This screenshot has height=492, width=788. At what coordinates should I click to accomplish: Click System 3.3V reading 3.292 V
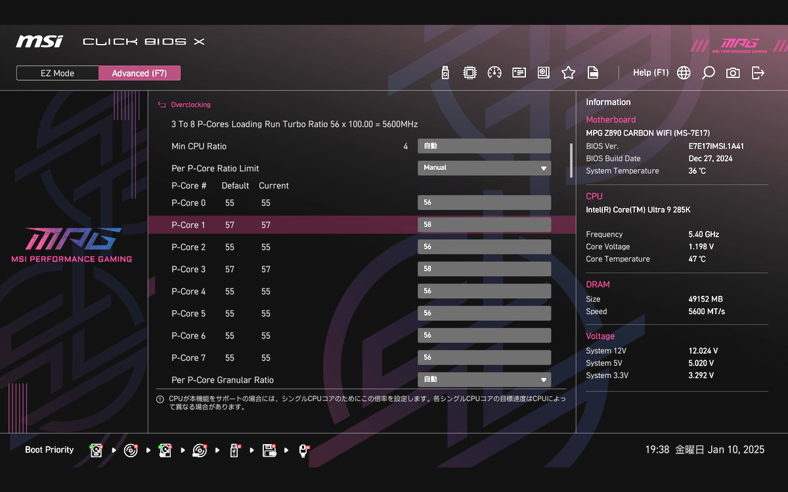click(x=701, y=376)
